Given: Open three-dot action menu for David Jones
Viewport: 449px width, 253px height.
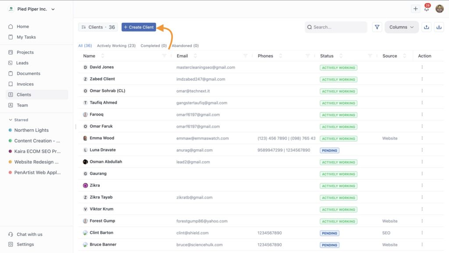Looking at the screenshot, I should pos(422,67).
